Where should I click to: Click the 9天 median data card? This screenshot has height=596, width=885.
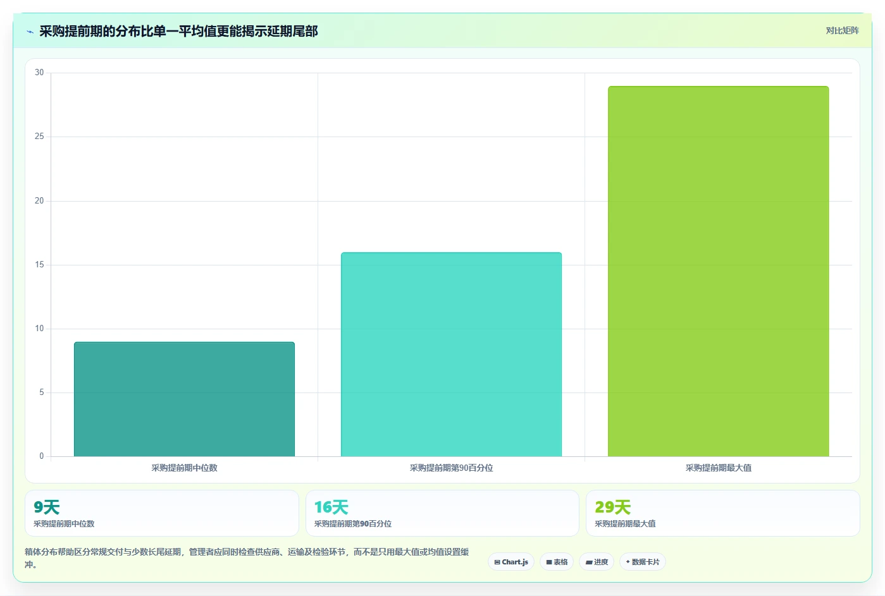[x=162, y=513]
